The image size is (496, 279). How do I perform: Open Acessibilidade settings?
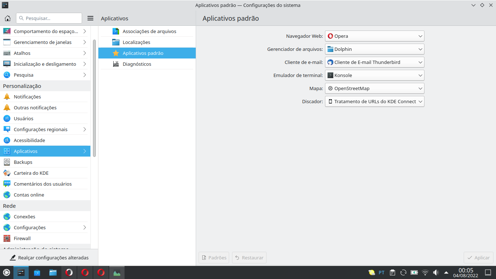(45, 140)
